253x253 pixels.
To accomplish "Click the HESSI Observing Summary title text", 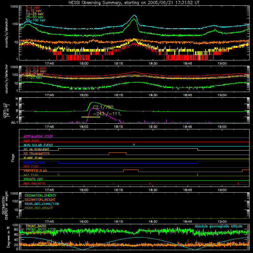I will (x=134, y=3).
